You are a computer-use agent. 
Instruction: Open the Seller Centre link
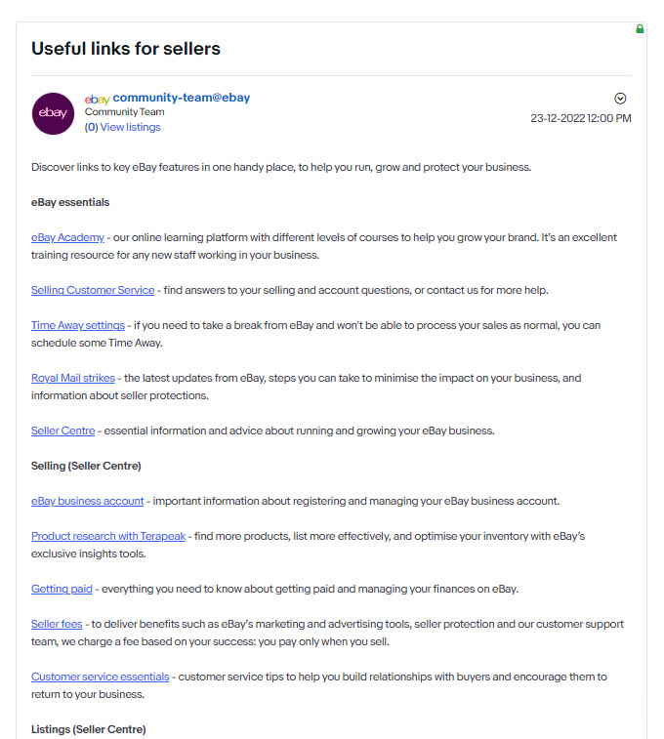point(63,431)
